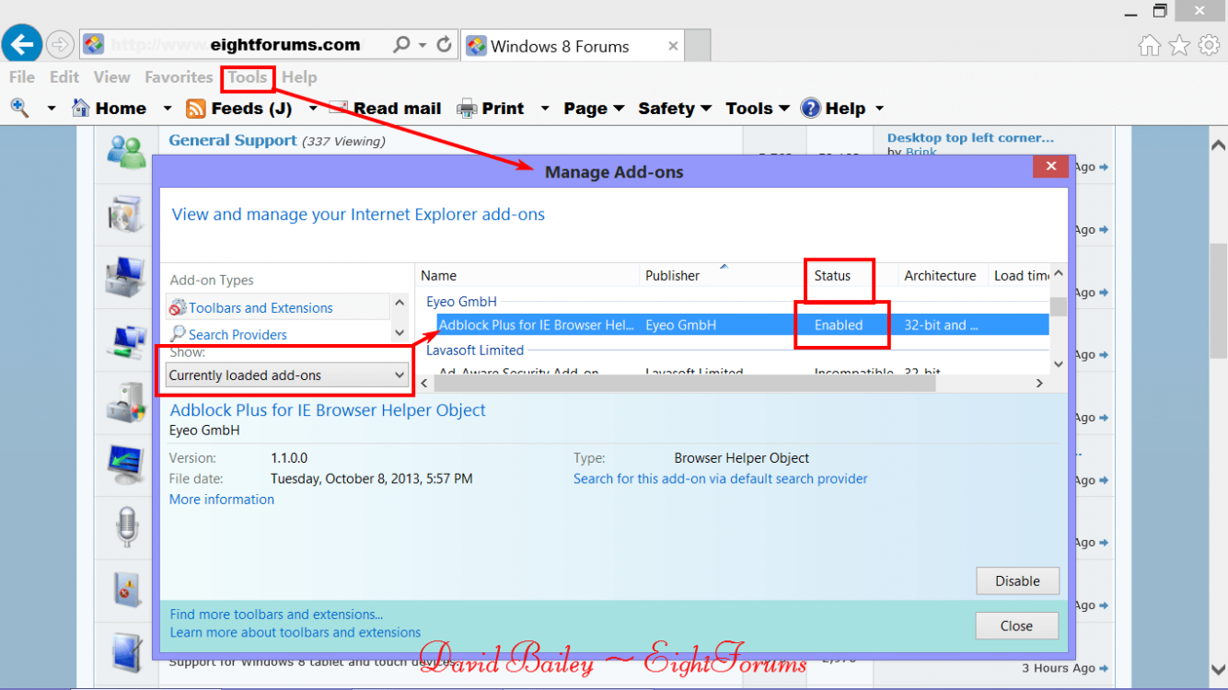
Task: Open the Tools menu in the menu bar
Action: [x=248, y=77]
